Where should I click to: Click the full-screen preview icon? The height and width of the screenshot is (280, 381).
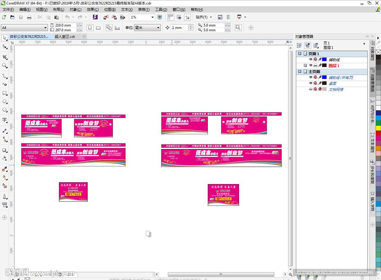(160, 17)
